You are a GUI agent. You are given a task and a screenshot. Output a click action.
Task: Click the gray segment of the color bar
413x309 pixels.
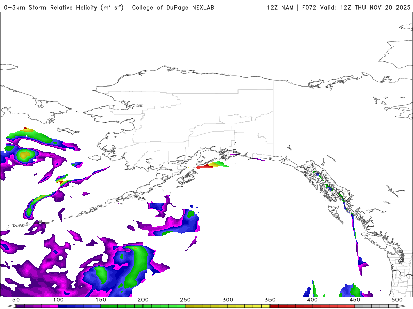[376, 306]
